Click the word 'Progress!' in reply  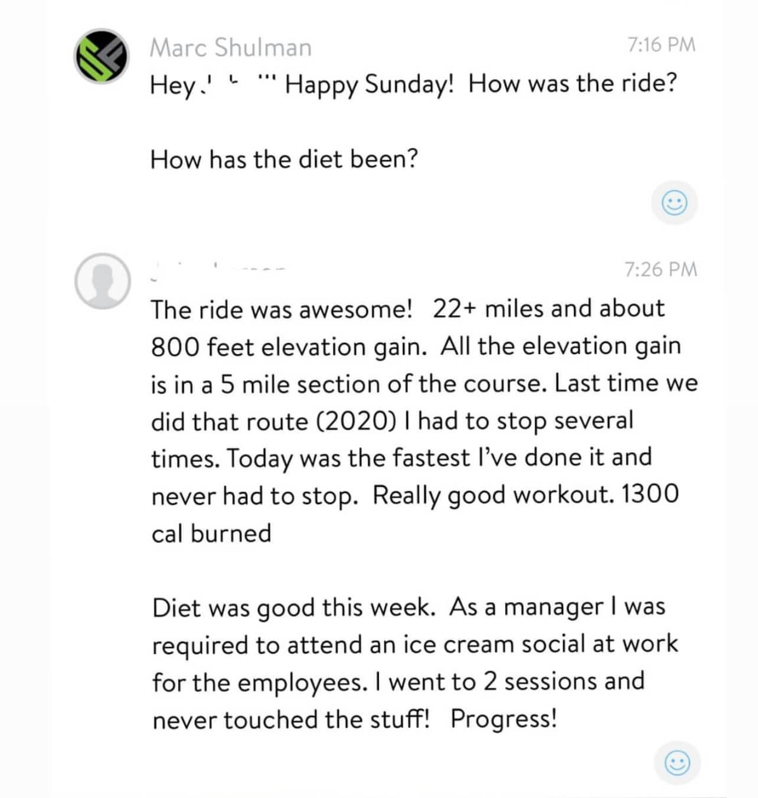[x=504, y=719]
